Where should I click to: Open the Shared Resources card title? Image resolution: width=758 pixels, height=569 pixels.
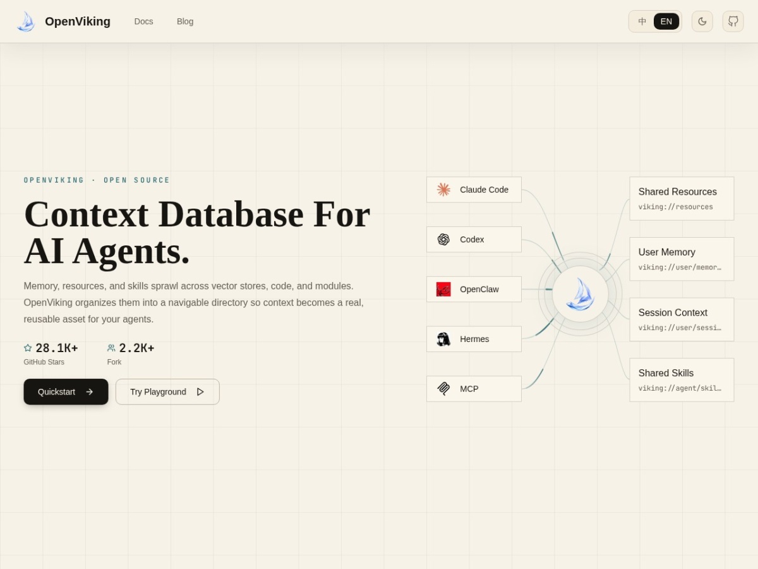[677, 192]
